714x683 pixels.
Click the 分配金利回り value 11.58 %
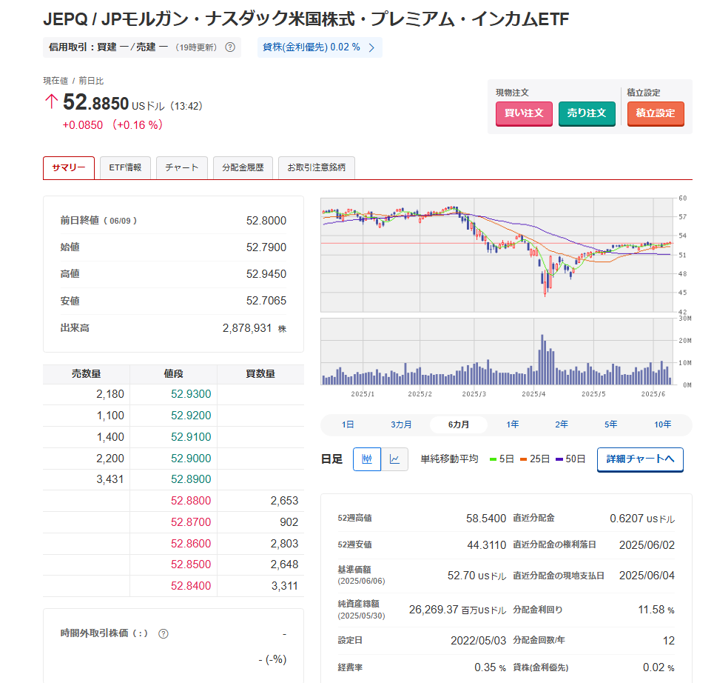tap(656, 610)
